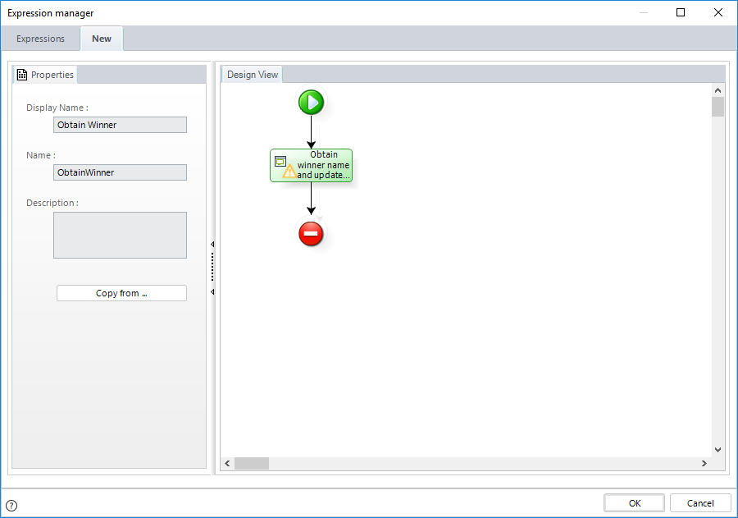Screen dimensions: 738x518
Task: Select the 'Obtain winner name and update' task
Action: (311, 166)
